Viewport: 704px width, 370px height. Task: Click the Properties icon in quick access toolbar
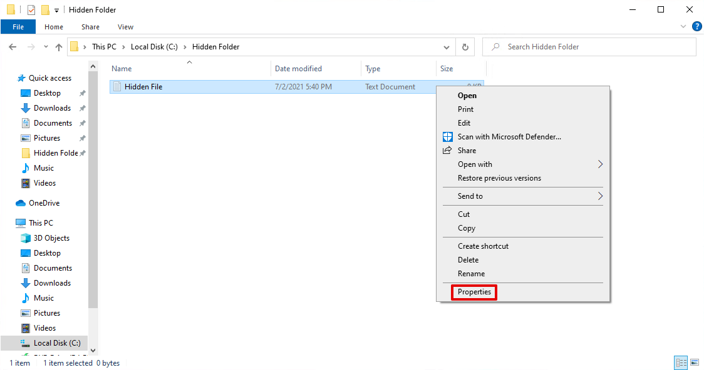tap(31, 10)
